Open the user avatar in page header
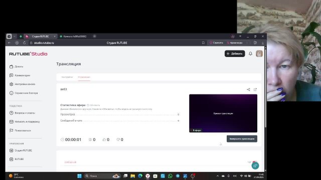 point(259,53)
